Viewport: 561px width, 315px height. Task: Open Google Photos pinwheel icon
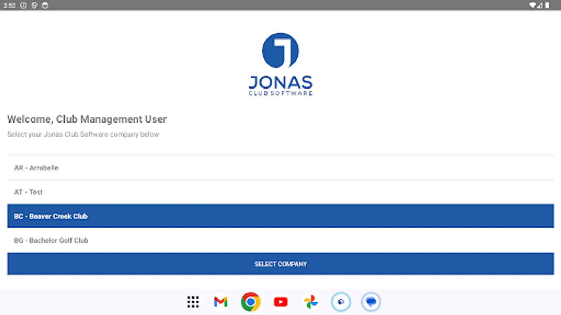click(x=311, y=302)
